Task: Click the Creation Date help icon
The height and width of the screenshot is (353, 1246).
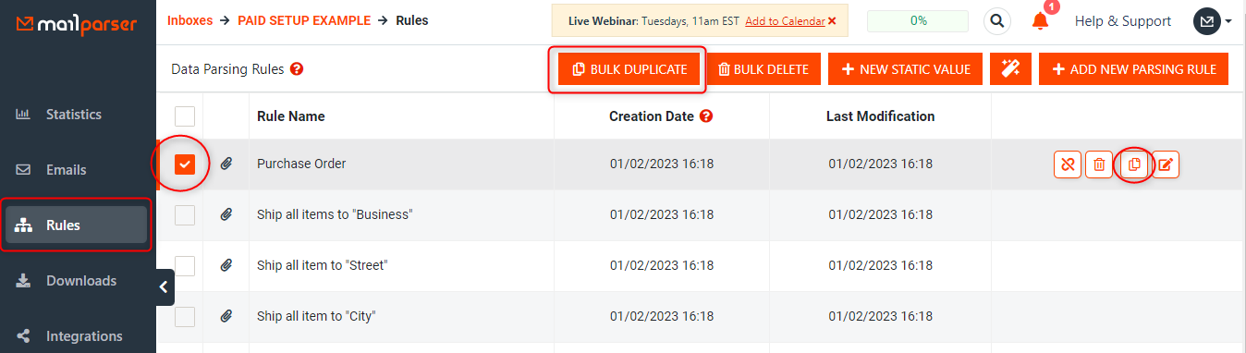Action: 706,116
